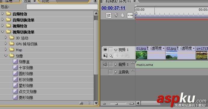Close the 序列 01 timeline tab

(x=134, y=1)
